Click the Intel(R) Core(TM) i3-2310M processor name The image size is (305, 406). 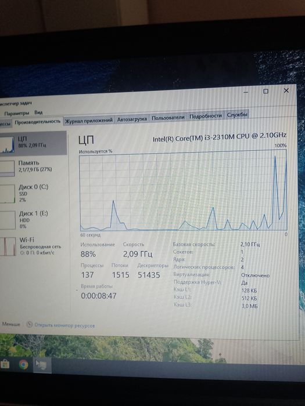(x=220, y=137)
